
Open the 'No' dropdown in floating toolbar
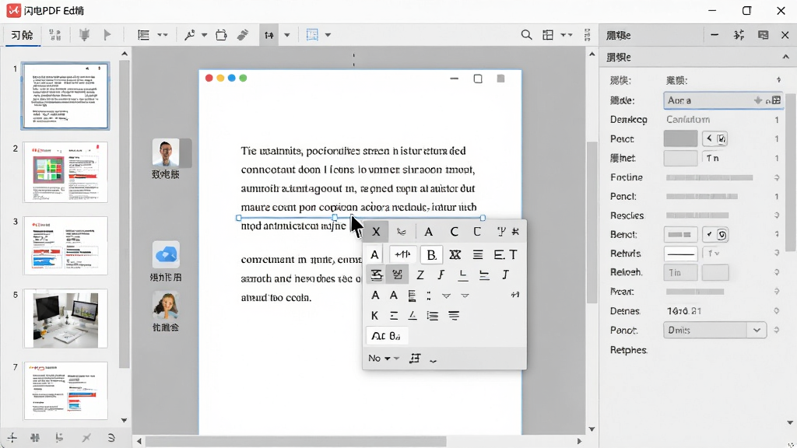pyautogui.click(x=383, y=358)
